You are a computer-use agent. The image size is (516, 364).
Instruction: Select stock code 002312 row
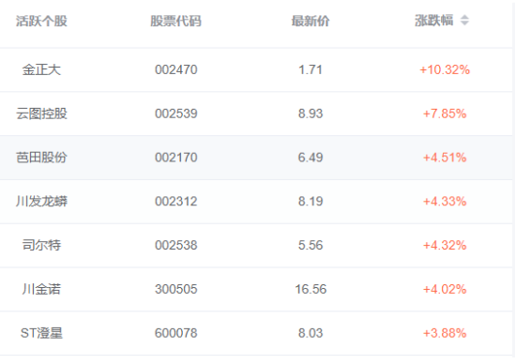pyautogui.click(x=256, y=202)
